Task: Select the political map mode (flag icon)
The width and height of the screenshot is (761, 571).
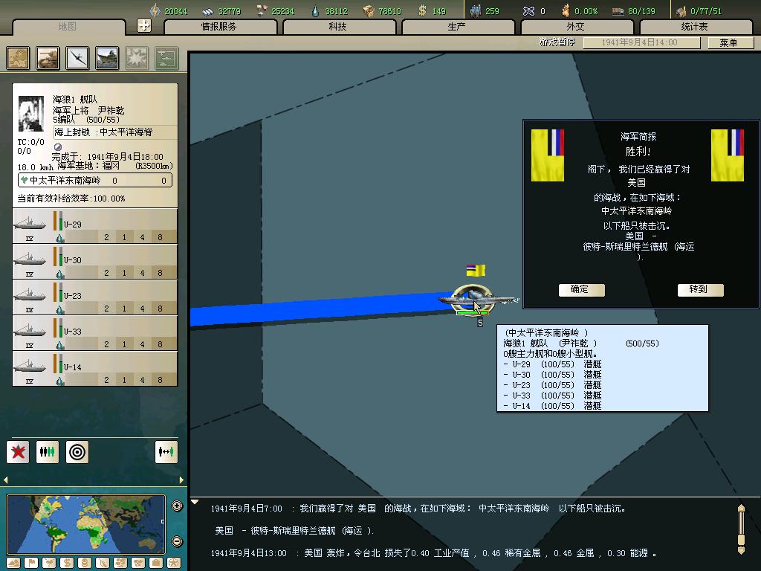Action: click(31, 563)
